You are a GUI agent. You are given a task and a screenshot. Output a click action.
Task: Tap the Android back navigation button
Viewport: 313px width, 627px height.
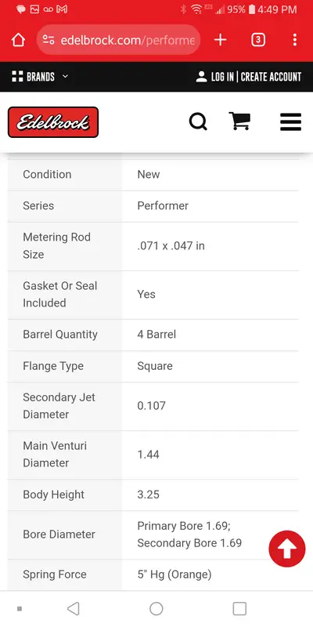pos(73,609)
